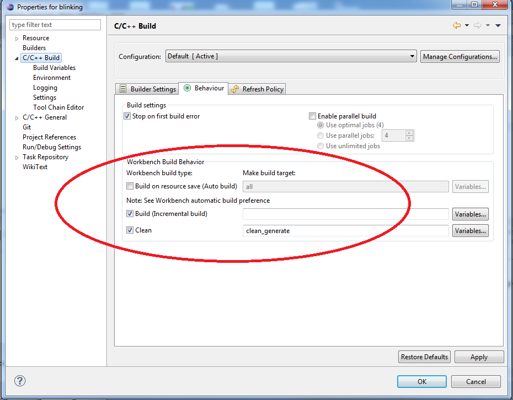The width and height of the screenshot is (513, 400).
Task: Decrease parallel jobs with spinner down
Action: (409, 138)
